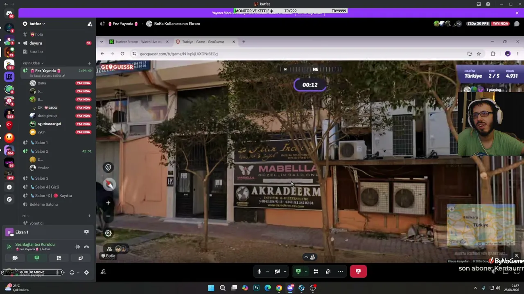Close the GeoGuessr browser tab
This screenshot has height=294, width=524.
(x=233, y=42)
